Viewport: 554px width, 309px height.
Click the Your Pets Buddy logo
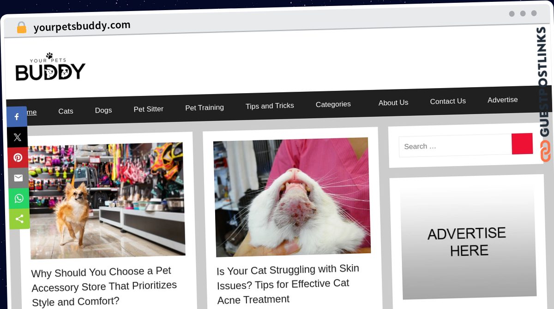point(50,67)
